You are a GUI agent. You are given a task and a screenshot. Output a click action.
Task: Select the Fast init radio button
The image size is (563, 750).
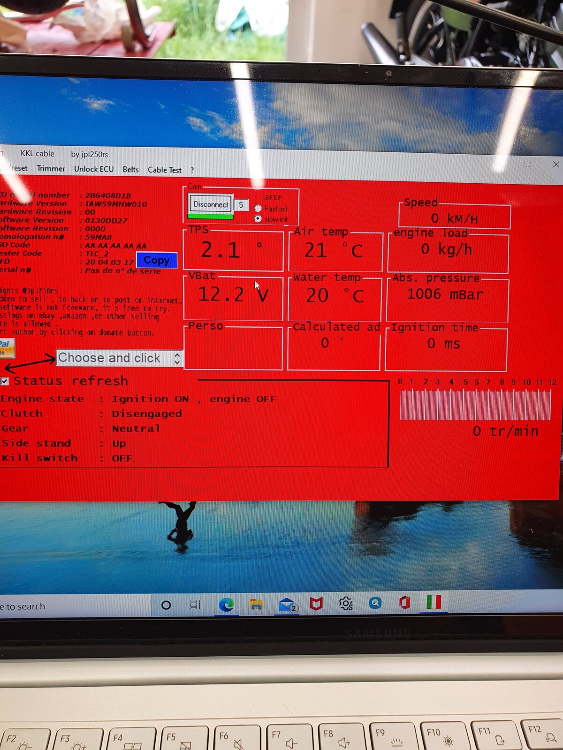click(258, 209)
